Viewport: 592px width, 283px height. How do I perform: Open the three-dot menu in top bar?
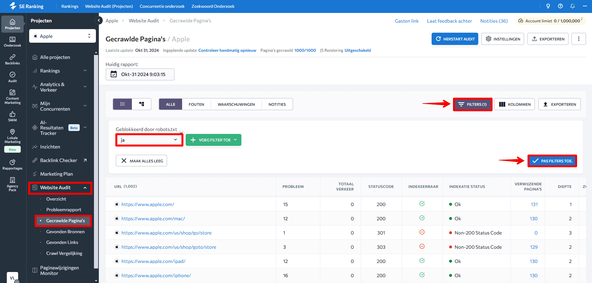pyautogui.click(x=585, y=6)
